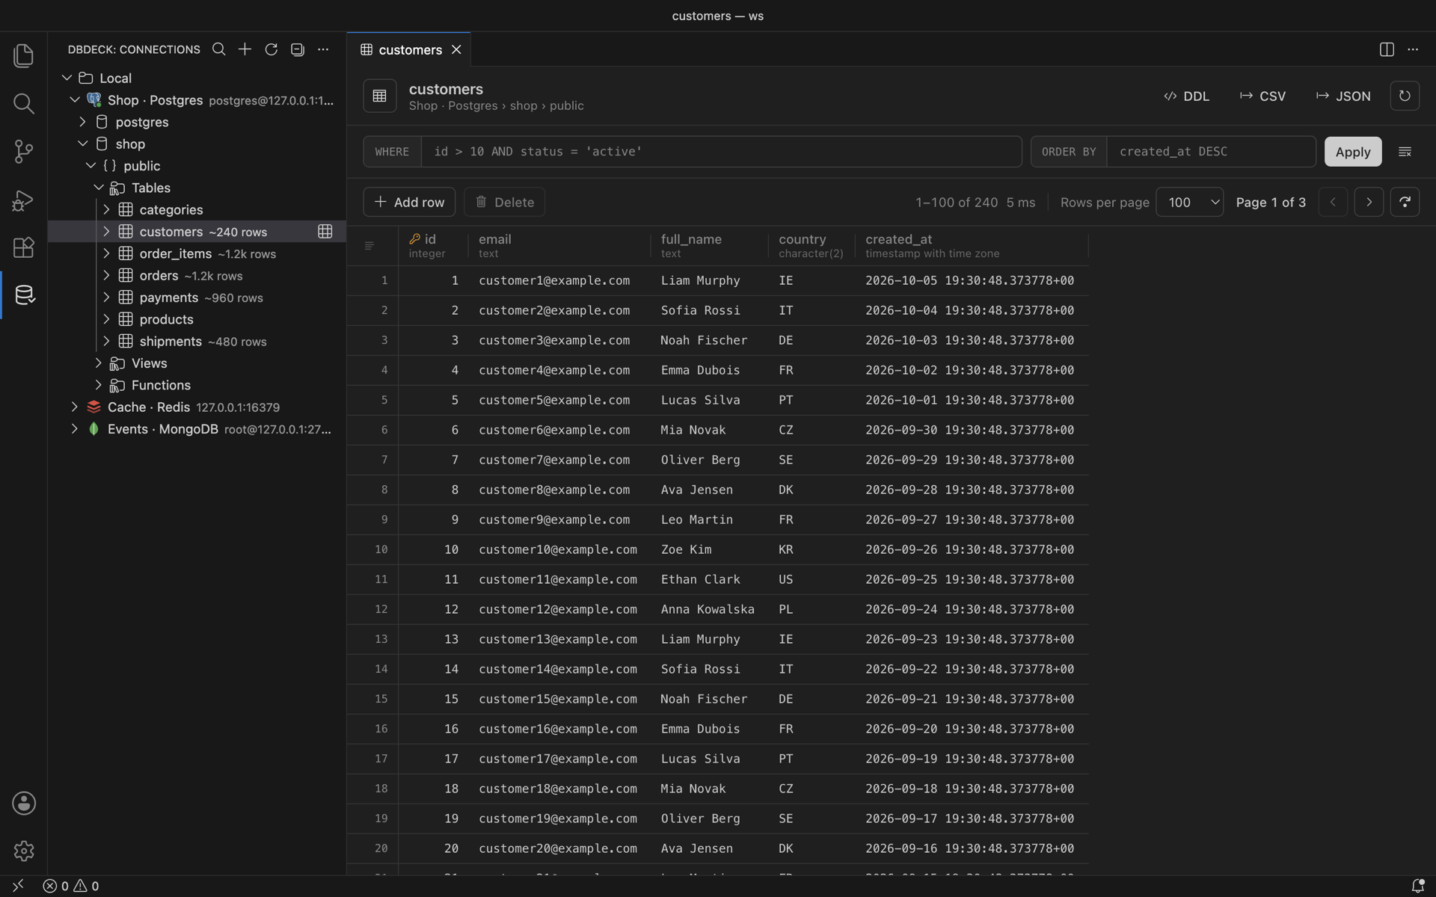Click the created_at column header

point(972,246)
